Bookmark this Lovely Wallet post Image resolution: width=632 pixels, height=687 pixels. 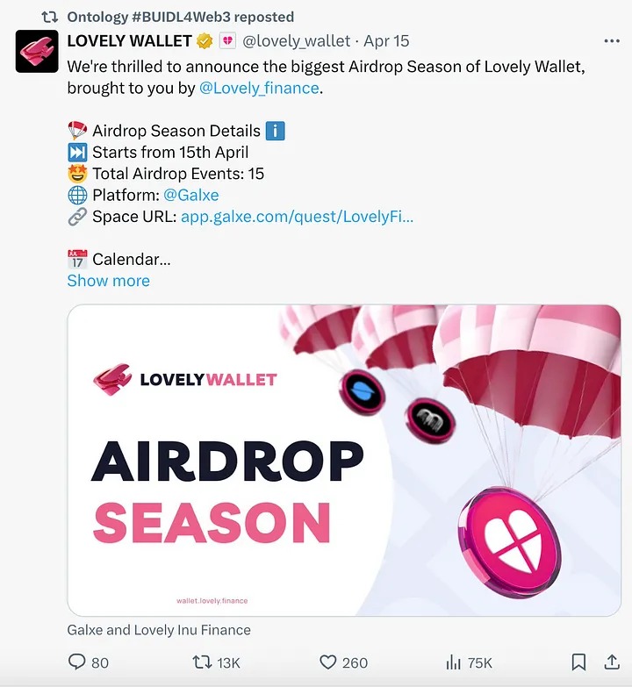tap(578, 662)
